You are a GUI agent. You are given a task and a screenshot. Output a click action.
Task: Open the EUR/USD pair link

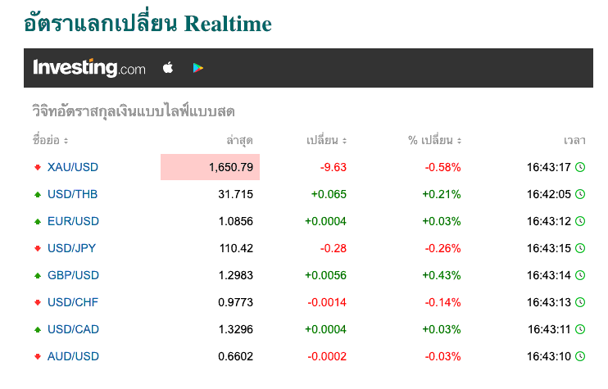[x=73, y=221]
